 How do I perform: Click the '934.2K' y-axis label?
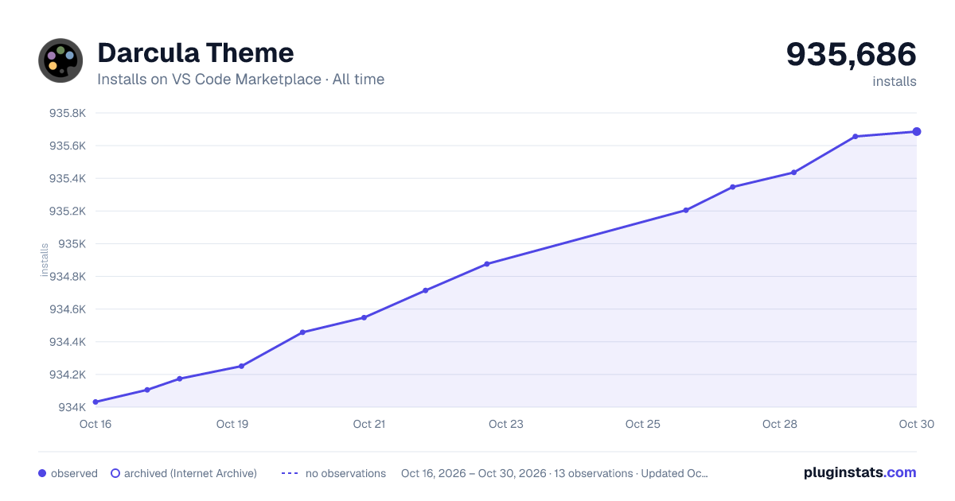click(x=68, y=375)
